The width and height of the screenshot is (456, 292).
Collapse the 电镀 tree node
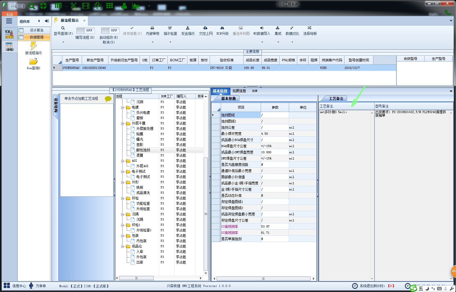(x=122, y=107)
